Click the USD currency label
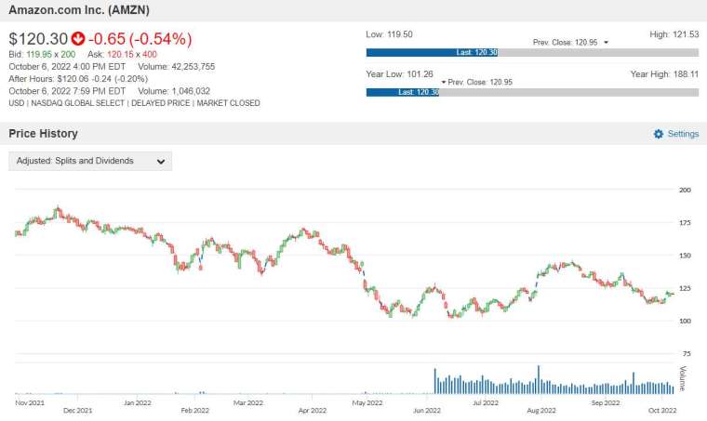 point(16,103)
